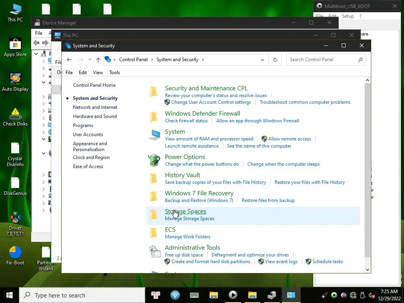
Task: Click Schedule tasks link
Action: point(328,262)
